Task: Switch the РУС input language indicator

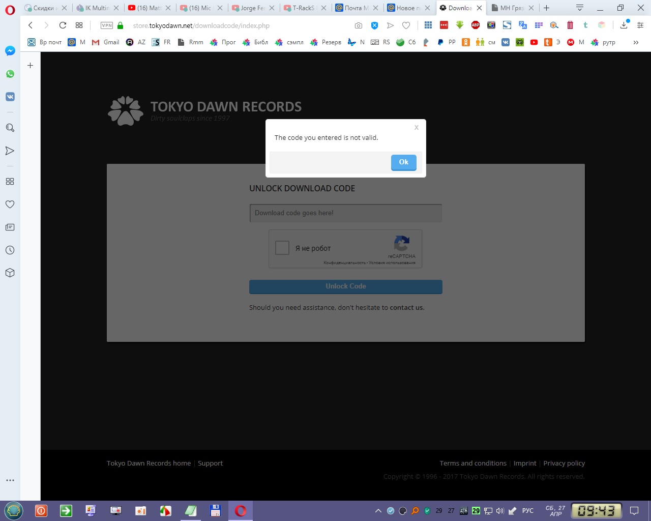Action: (528, 511)
